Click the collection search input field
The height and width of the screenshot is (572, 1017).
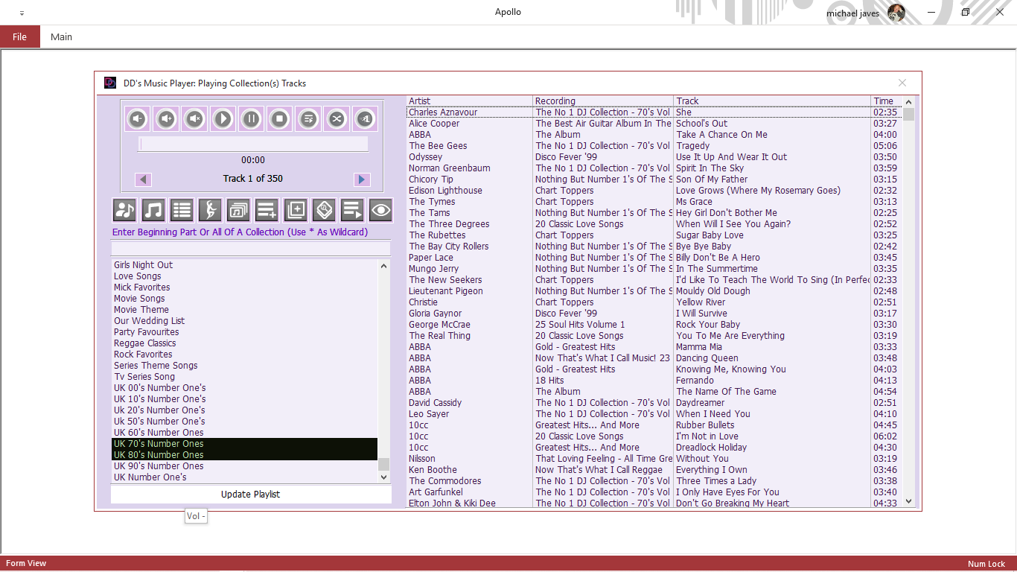250,249
